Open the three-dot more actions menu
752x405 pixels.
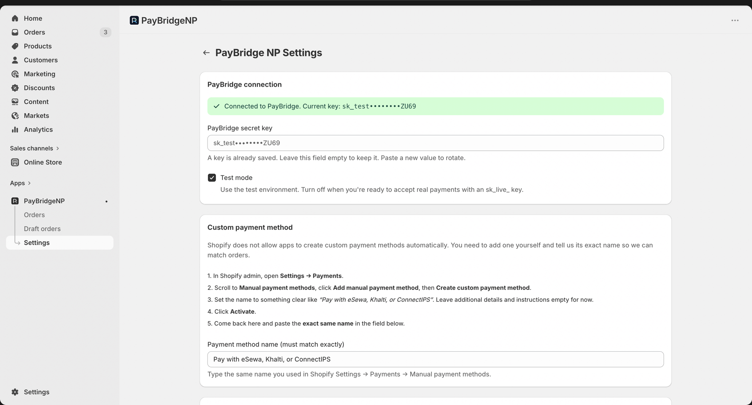tap(735, 20)
